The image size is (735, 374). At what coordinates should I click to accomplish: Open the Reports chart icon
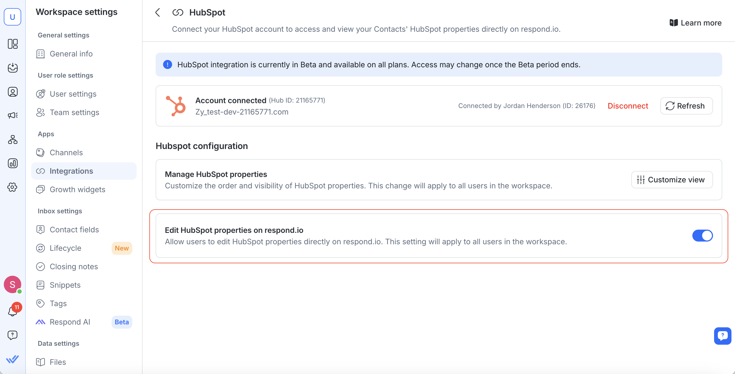coord(12,163)
